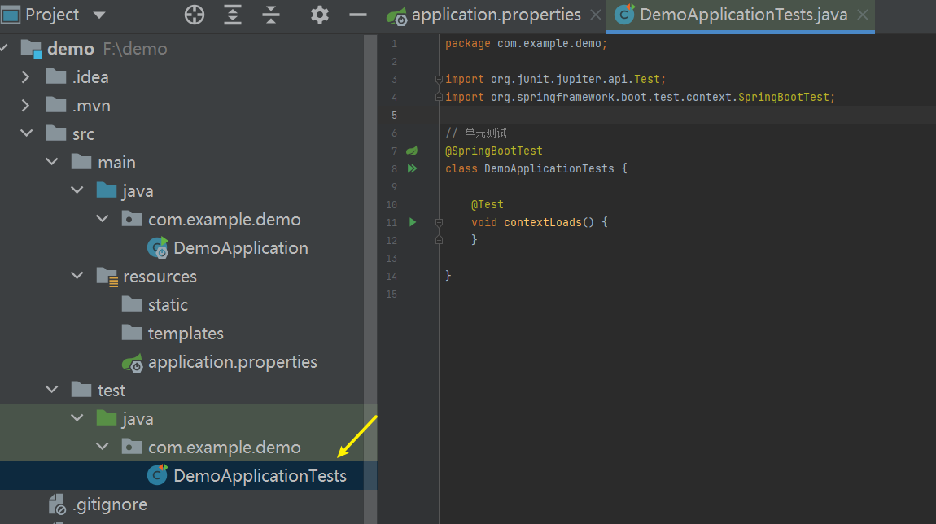Expand the .mvn folder
The height and width of the screenshot is (524, 936).
click(26, 106)
